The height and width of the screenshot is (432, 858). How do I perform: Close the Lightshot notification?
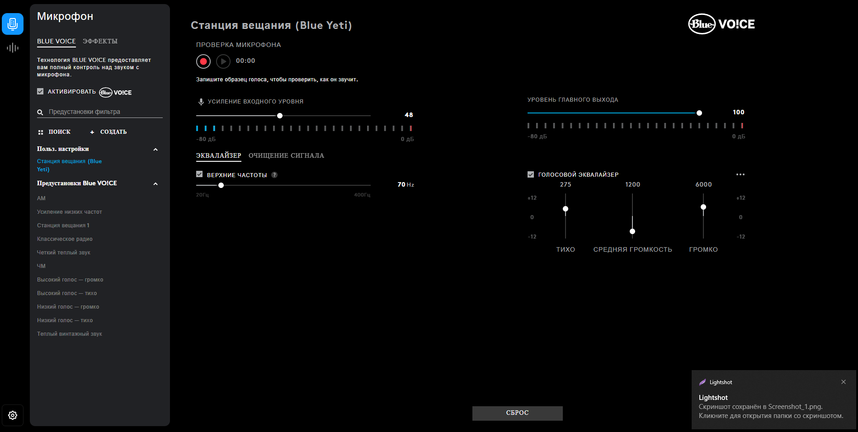point(844,382)
